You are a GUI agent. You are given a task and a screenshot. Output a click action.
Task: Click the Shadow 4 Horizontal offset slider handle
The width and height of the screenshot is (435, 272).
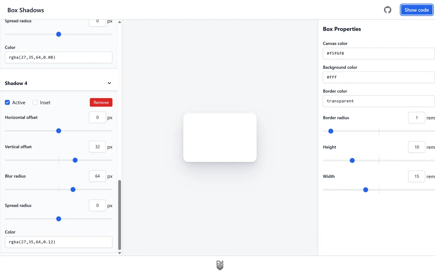[x=58, y=131]
